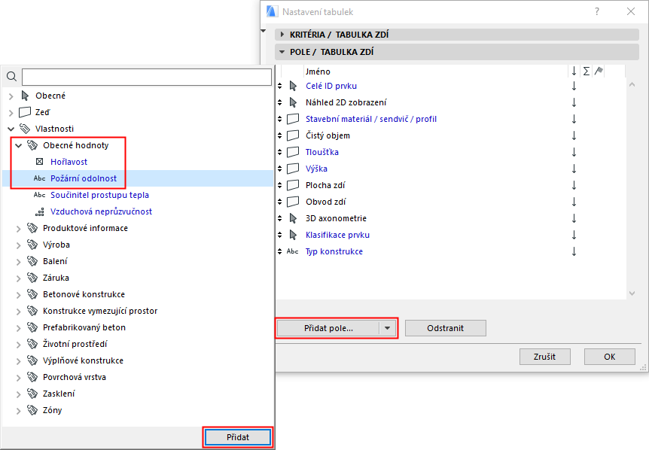Click the Zóny tag icon

click(x=32, y=410)
